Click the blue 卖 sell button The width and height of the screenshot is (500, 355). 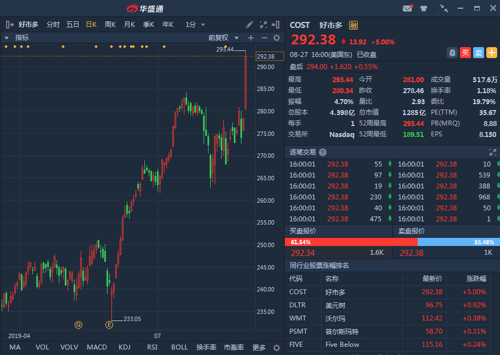pos(479,53)
